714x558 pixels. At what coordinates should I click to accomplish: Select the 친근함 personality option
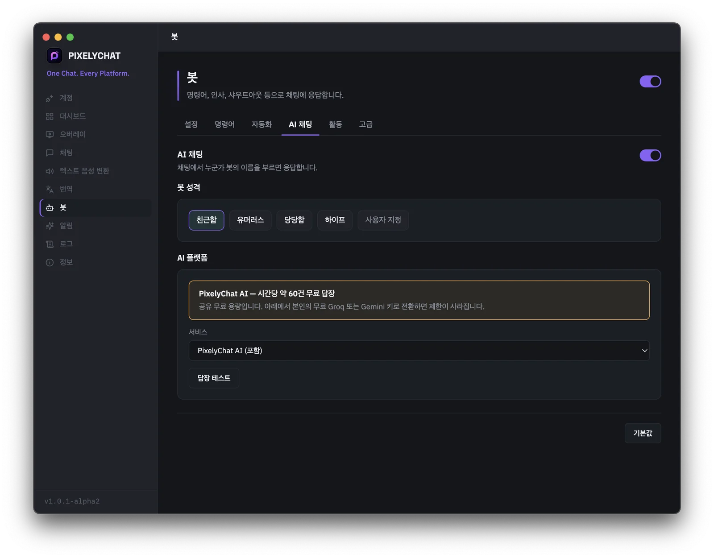[x=206, y=220]
